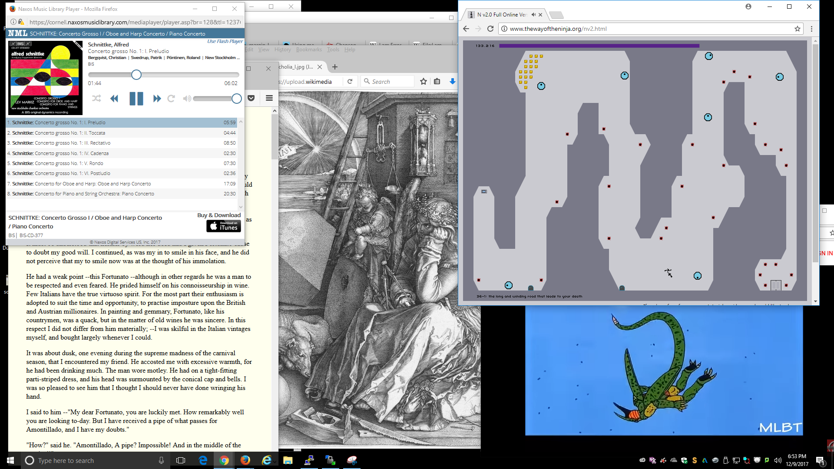Open Pocket icon in Firefox toolbar
The width and height of the screenshot is (834, 469).
pyautogui.click(x=251, y=98)
